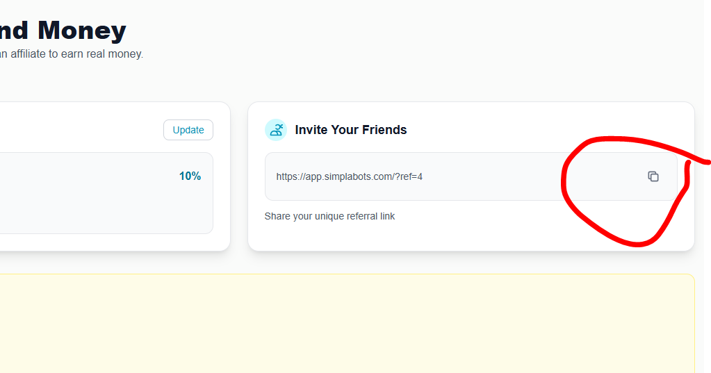Click the page heading ending in 'Money'
Image resolution: width=711 pixels, height=373 pixels.
(63, 31)
